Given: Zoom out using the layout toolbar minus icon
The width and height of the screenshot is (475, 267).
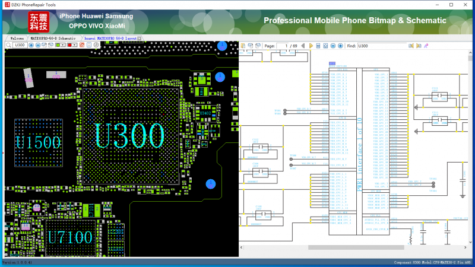Looking at the screenshot, I should coord(38,45).
